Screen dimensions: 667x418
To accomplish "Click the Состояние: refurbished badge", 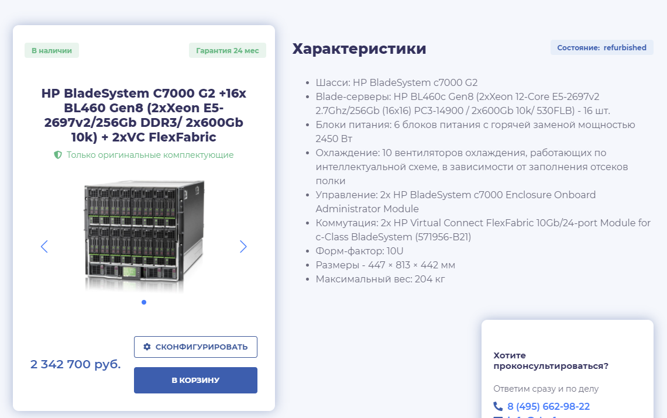I will tap(602, 47).
